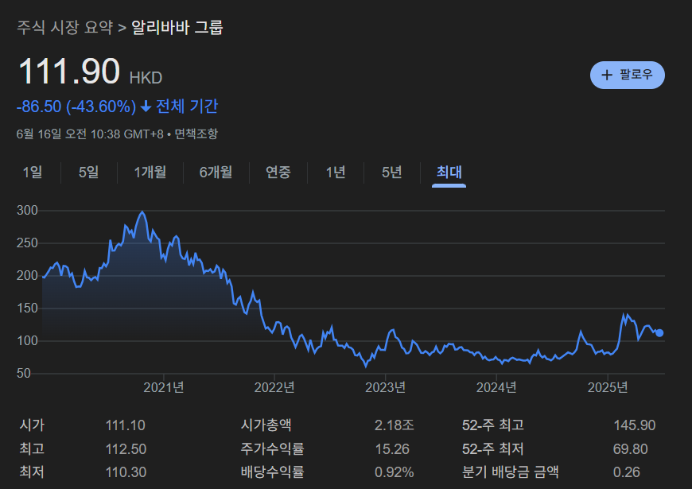The height and width of the screenshot is (489, 692).
Task: Select the 1개월 time range tab
Action: point(150,172)
